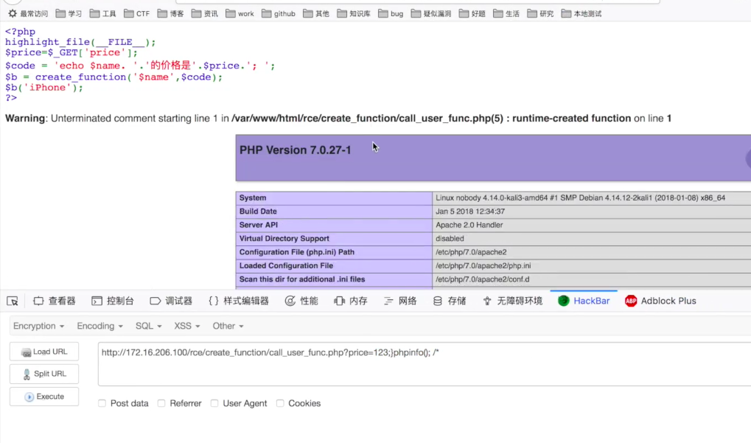751x443 pixels.
Task: Click the element picker icon in devtools
Action: 13,301
